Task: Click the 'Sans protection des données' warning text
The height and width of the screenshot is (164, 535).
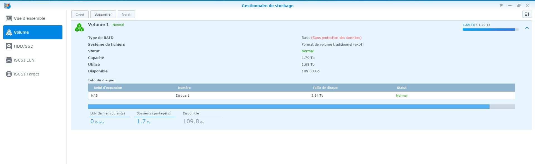Action: (x=337, y=38)
